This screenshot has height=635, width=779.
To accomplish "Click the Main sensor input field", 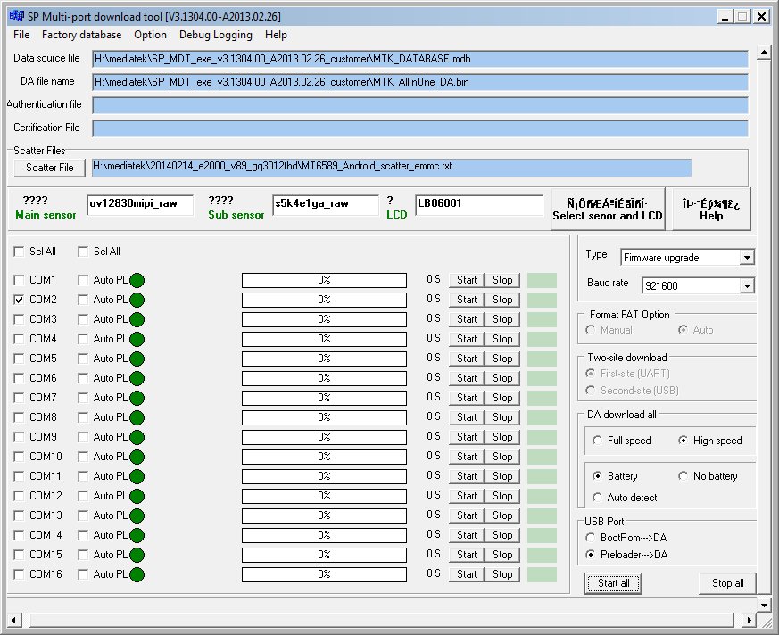I will [139, 204].
